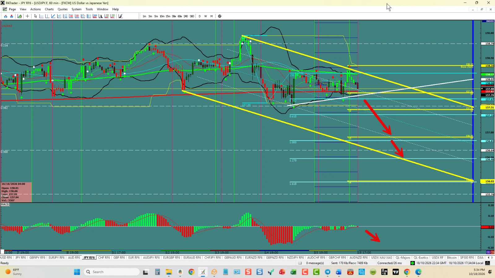495x278 pixels.
Task: Switch to the CHF RF6 tab
Action: 104,258
